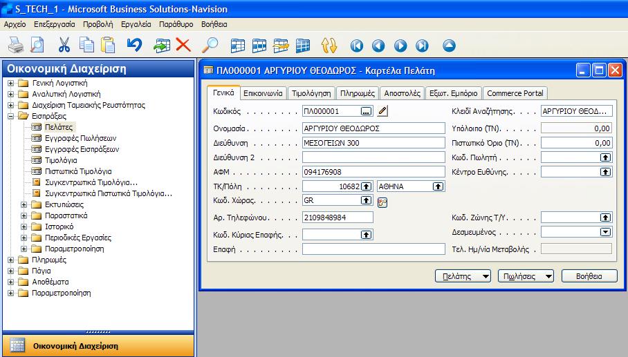Viewport: 628px width, 357px height.
Task: Click the upward arrow List icon
Action: (449, 46)
